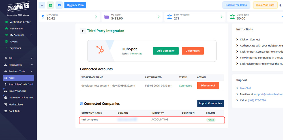Click the HubSpot logo icon
This screenshot has width=283, height=140.
pyautogui.click(x=100, y=50)
